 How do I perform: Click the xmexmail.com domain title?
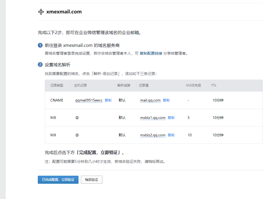[64, 12]
